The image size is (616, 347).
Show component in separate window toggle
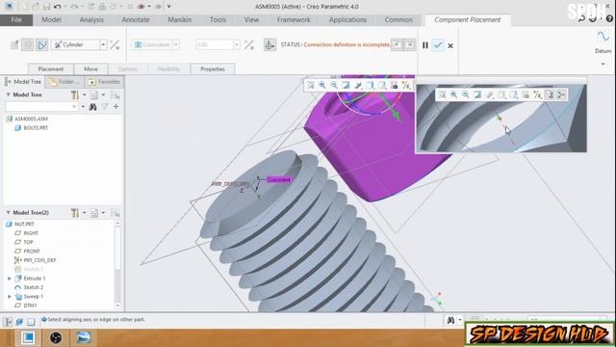397,44
